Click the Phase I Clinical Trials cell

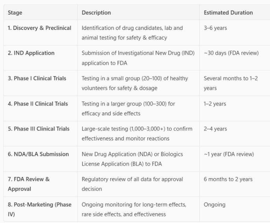pyautogui.click(x=37, y=78)
